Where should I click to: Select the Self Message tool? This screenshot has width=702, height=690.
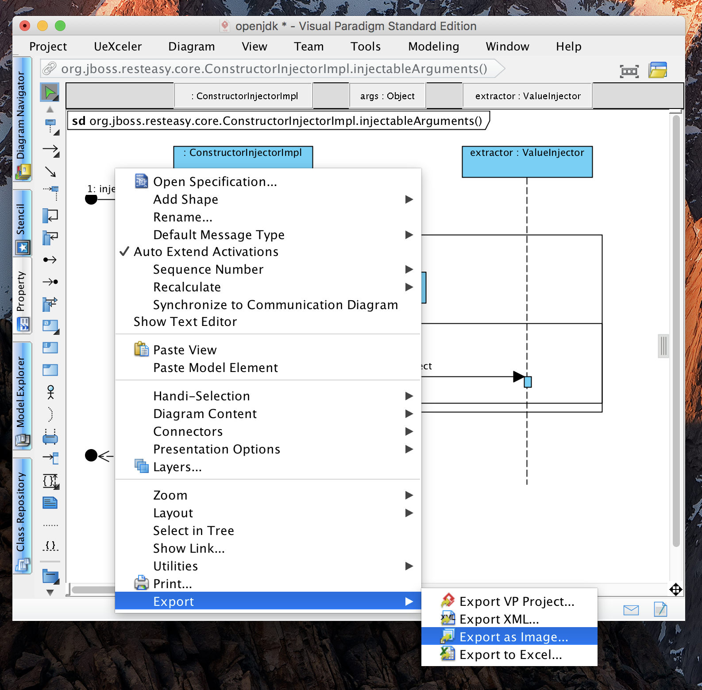tap(50, 216)
